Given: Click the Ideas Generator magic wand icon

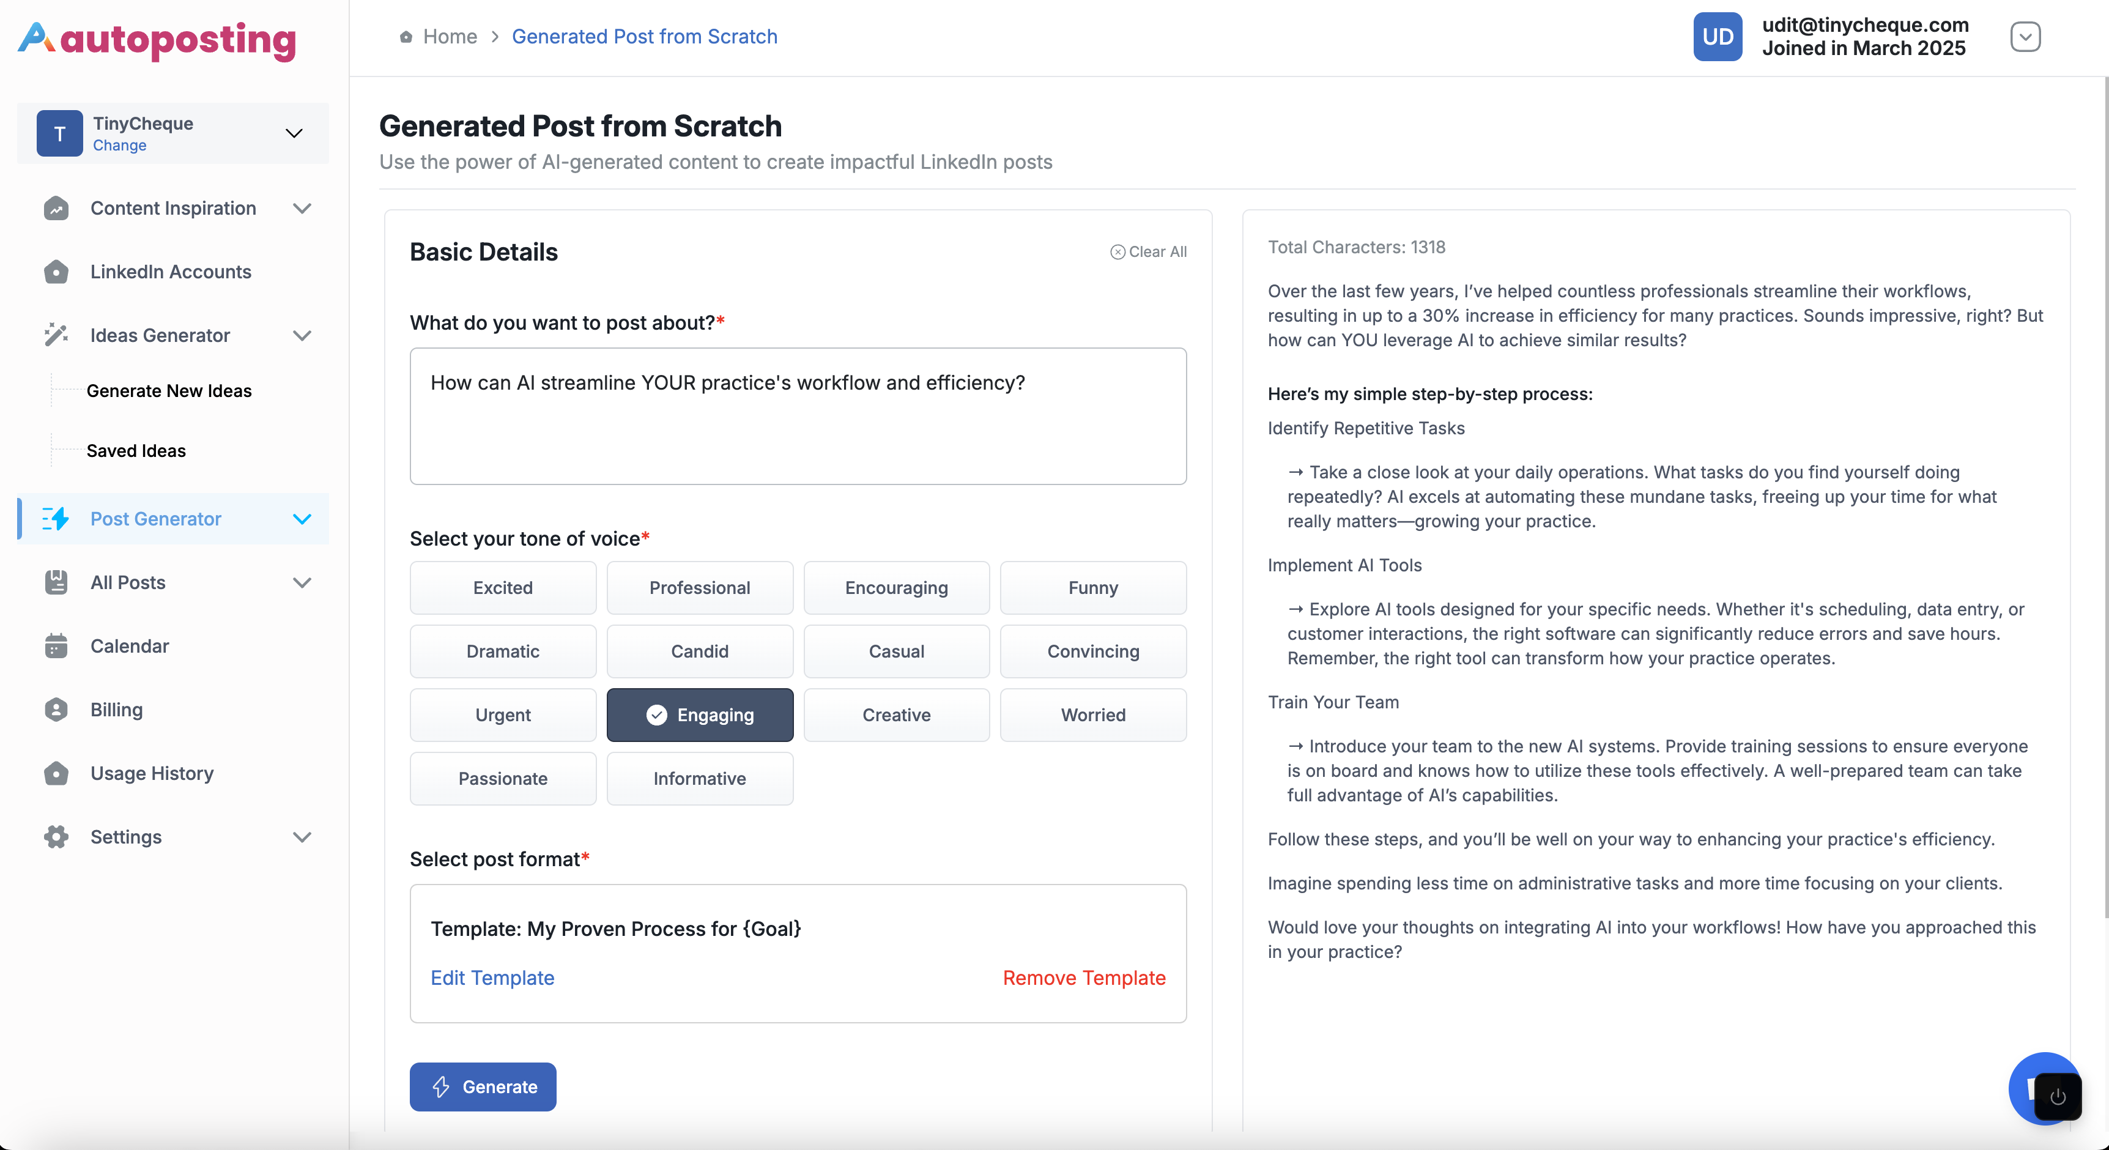Looking at the screenshot, I should coord(56,335).
